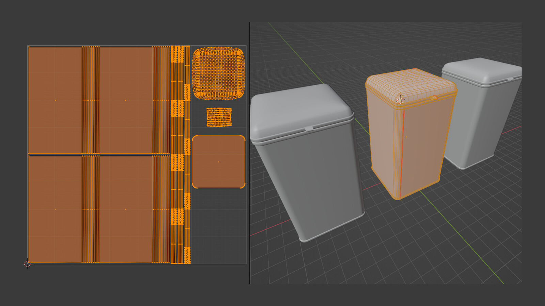Screen dimensions: 545x306
Task: Click the 2D cursor in UV editor
Action: click(27, 264)
